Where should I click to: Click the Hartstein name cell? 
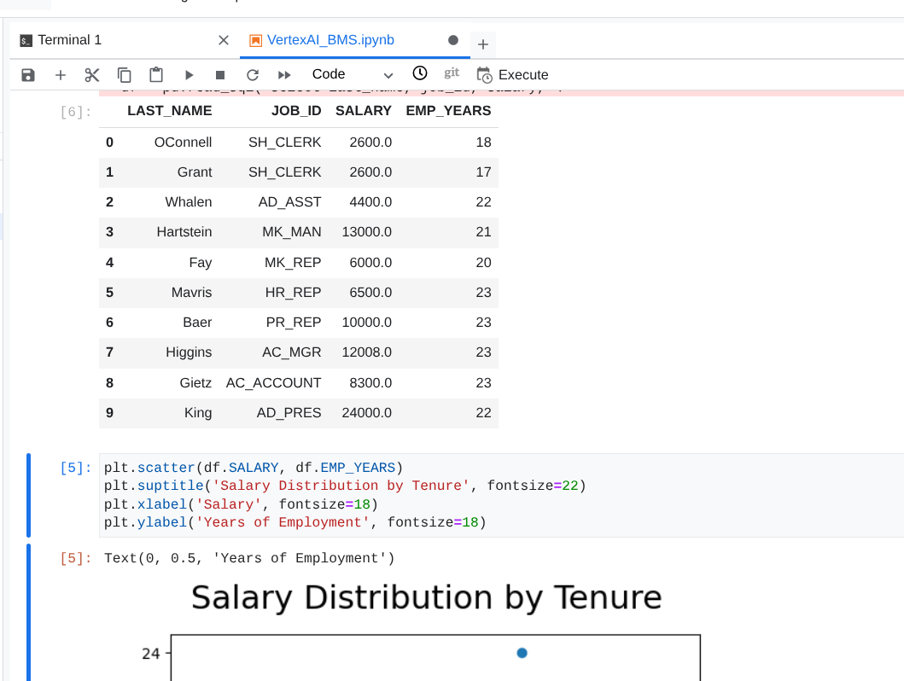184,232
